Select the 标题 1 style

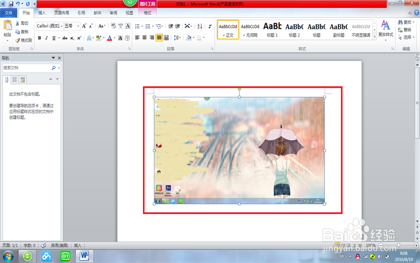(x=272, y=30)
